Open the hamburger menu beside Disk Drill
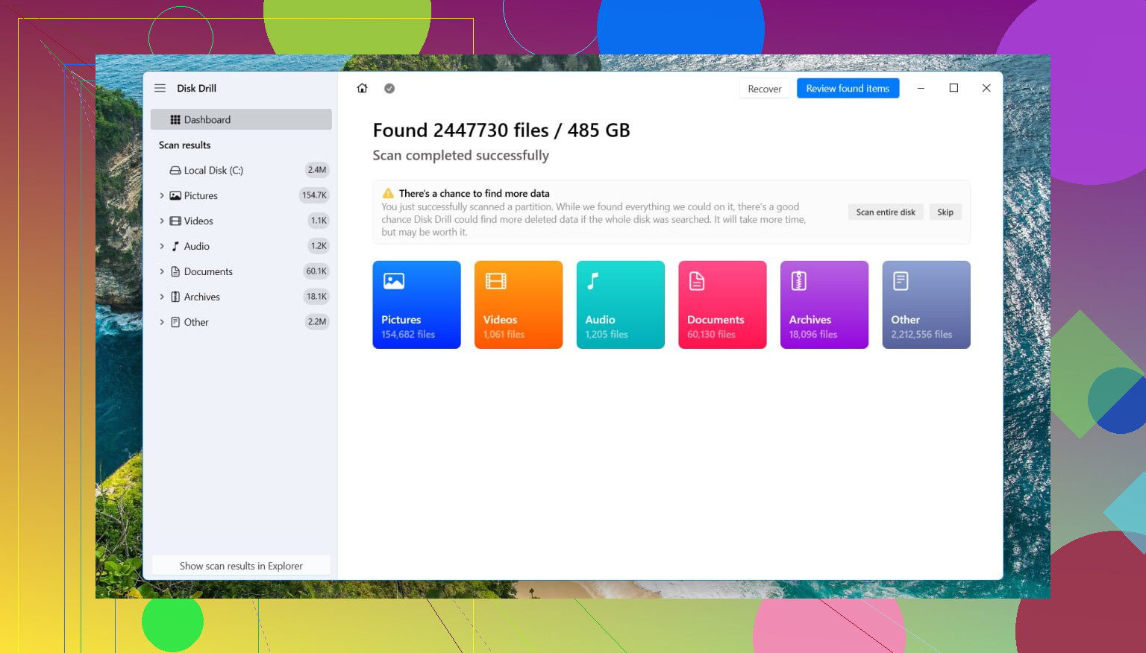The height and width of the screenshot is (653, 1146). pos(160,88)
